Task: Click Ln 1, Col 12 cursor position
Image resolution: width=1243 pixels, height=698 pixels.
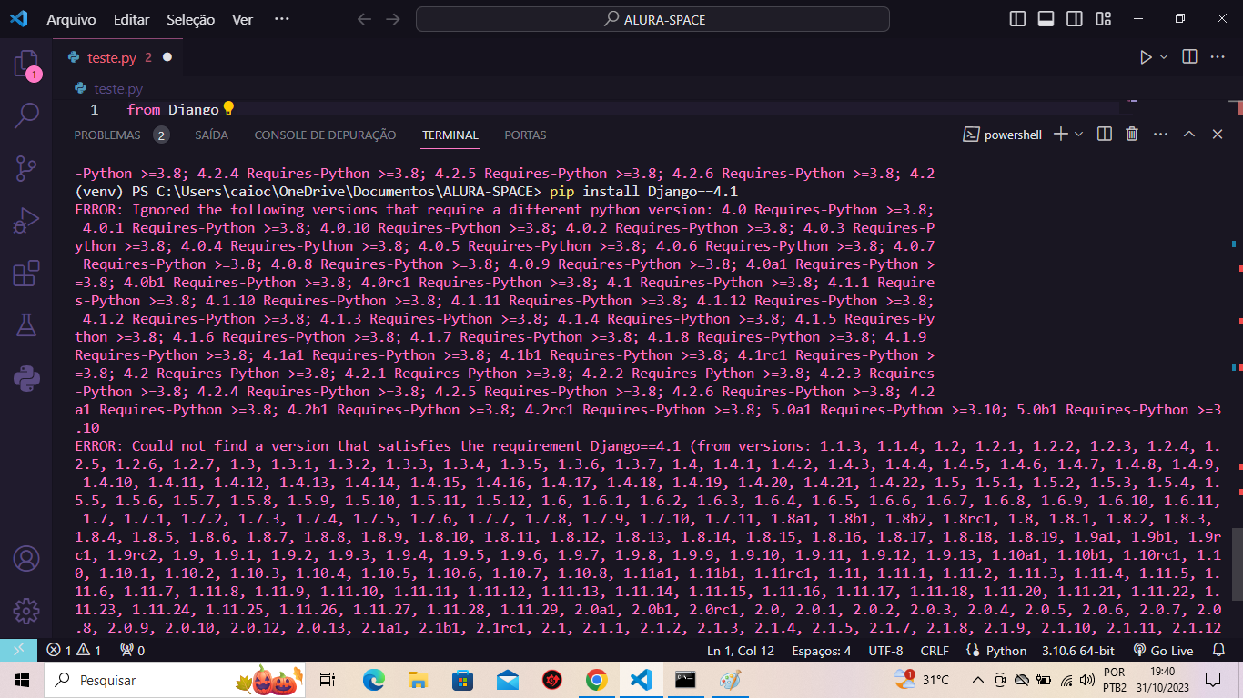Action: tap(741, 651)
